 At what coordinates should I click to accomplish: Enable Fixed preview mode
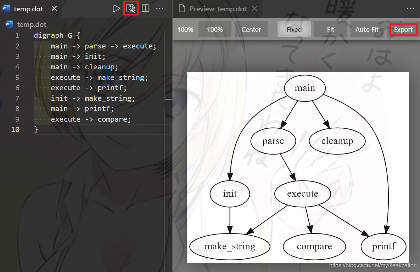294,29
